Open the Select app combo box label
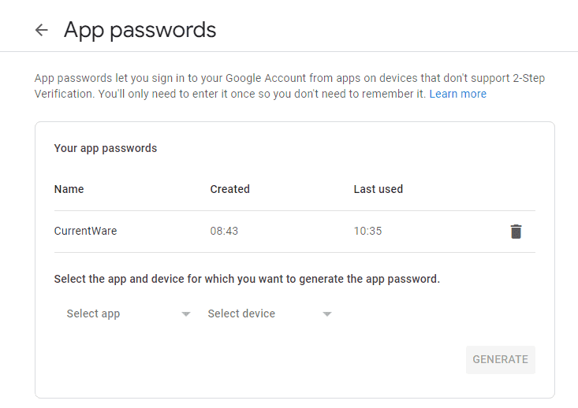The height and width of the screenshot is (408, 578). pos(93,313)
